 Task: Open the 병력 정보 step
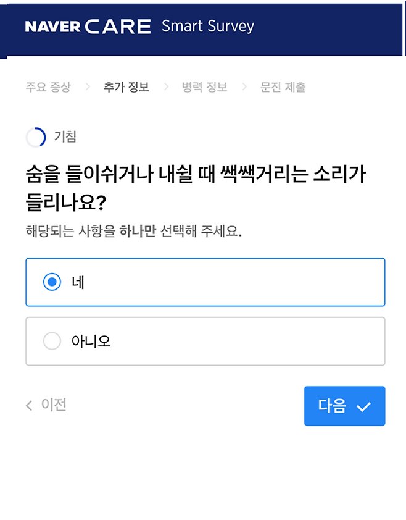point(202,88)
